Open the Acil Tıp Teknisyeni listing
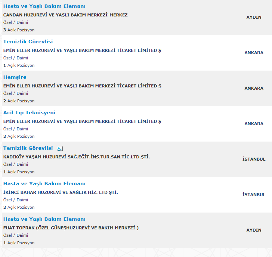This screenshot has height=257, width=272. (x=29, y=113)
